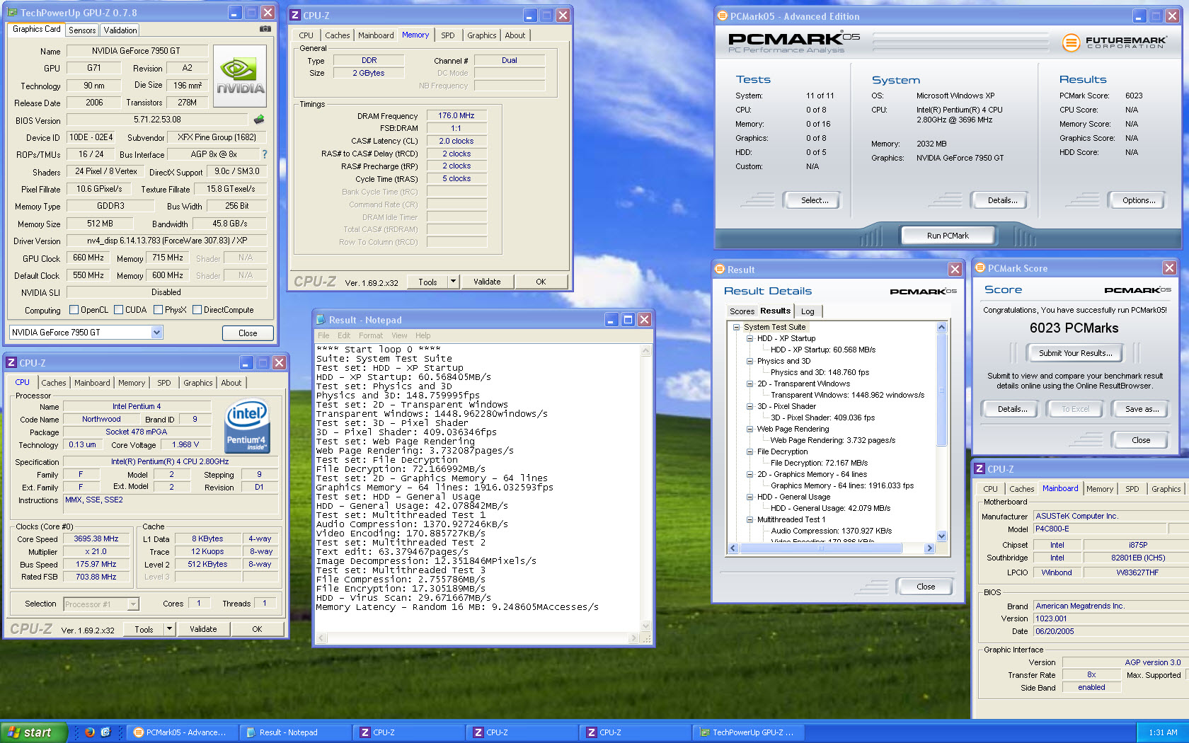Image resolution: width=1189 pixels, height=743 pixels.
Task: Click GPU-Z screenshot camera icon
Action: click(x=265, y=29)
